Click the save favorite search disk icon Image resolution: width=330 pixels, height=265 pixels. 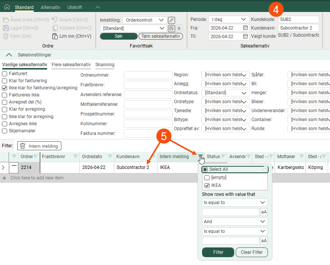[171, 28]
